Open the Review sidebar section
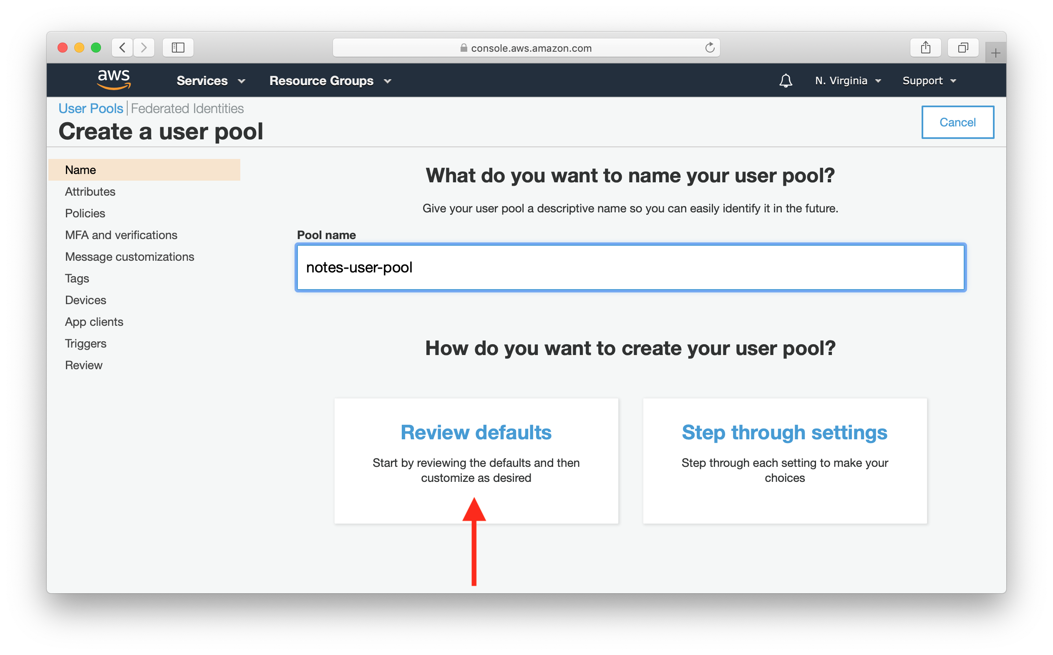The height and width of the screenshot is (655, 1053). point(84,365)
